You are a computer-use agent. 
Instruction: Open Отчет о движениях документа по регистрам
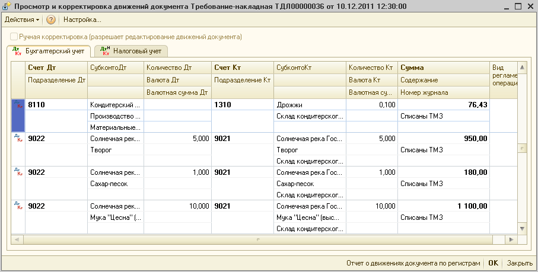click(x=413, y=263)
